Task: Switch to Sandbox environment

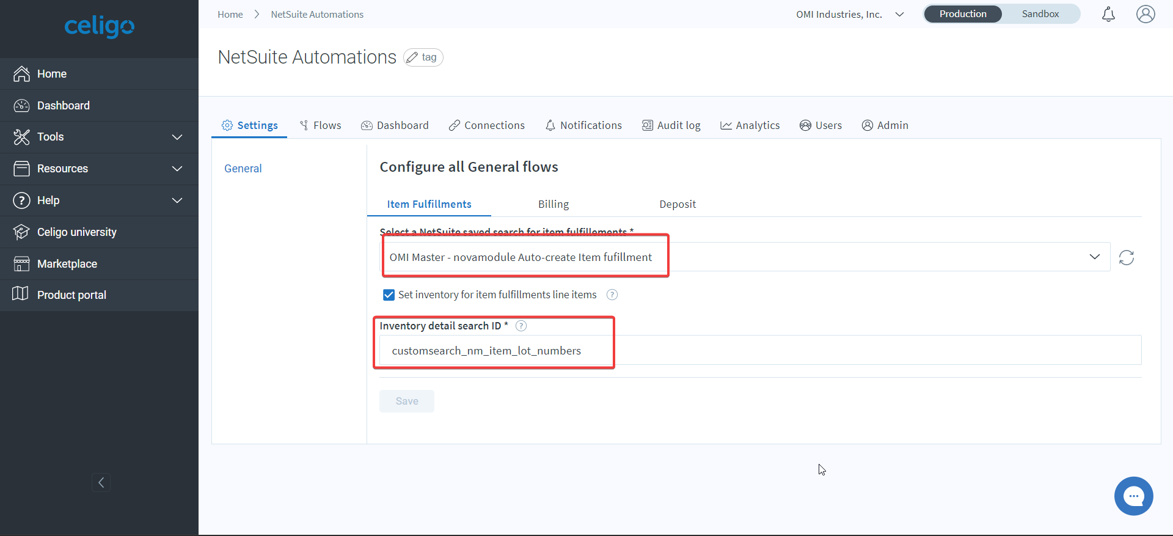Action: [1040, 14]
